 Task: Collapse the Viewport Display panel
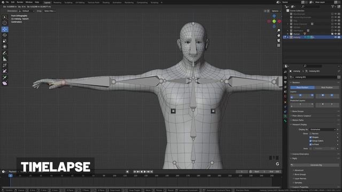[299, 124]
